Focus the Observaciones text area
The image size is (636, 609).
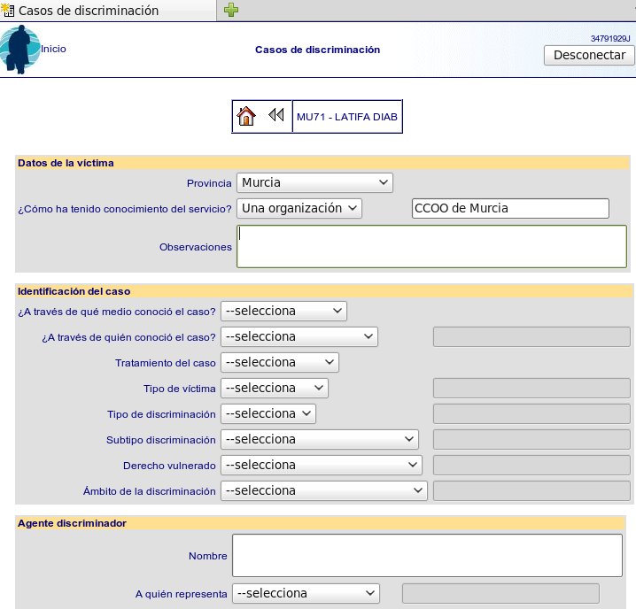(x=431, y=246)
